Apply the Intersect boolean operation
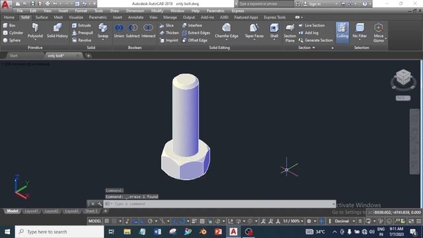423x238 pixels. coord(148,30)
